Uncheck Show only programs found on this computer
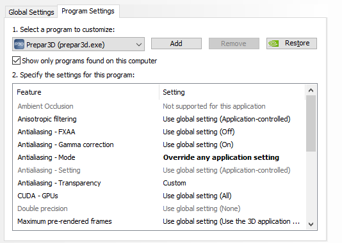This screenshot has width=342, height=243. pos(17,61)
